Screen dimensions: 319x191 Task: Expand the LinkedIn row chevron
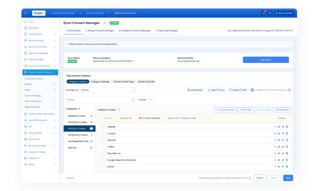[x=101, y=127]
